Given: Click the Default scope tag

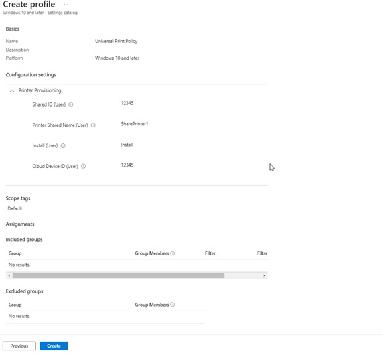Looking at the screenshot, I should [15, 208].
